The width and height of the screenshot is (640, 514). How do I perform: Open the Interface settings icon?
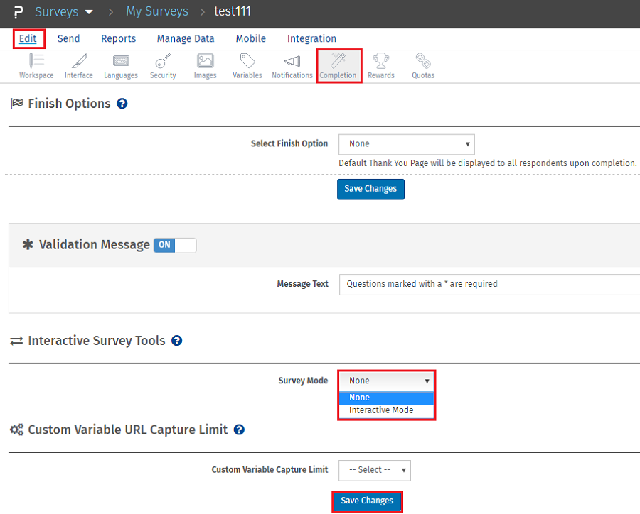coord(79,66)
